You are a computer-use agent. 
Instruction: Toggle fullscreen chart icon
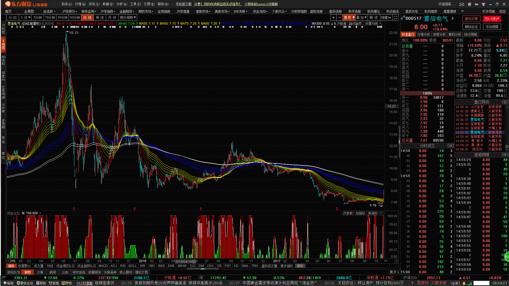395,17
